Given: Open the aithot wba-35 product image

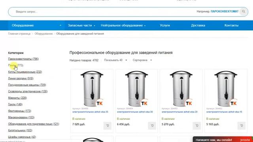Looking at the screenshot, I should coord(92,88).
